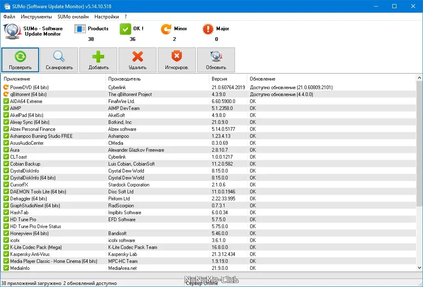Click the green OK! status icon
Image resolution: width=423 pixels, height=287 pixels.
pos(125,29)
